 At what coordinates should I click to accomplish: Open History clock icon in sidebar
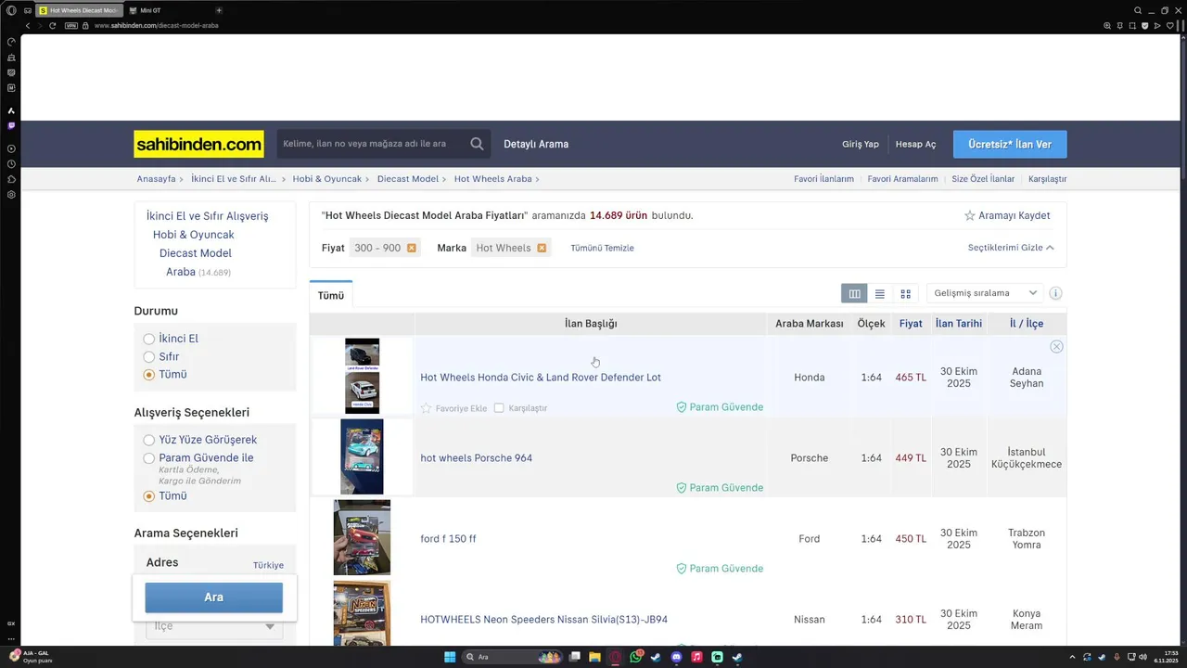click(x=11, y=164)
